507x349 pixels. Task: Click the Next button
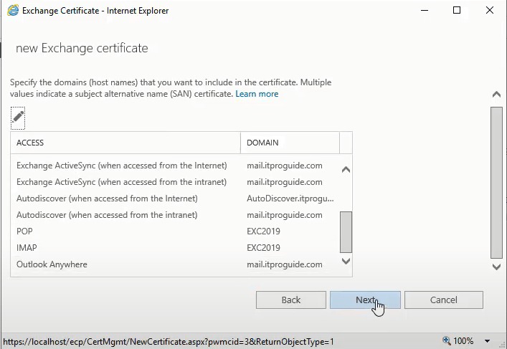[365, 300]
